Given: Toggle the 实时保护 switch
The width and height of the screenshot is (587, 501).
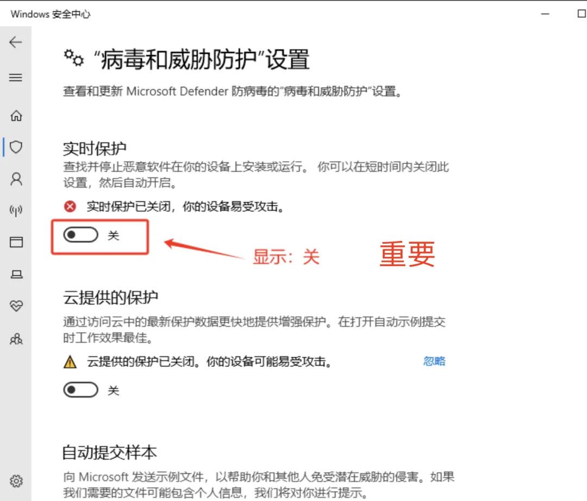Looking at the screenshot, I should 81,235.
